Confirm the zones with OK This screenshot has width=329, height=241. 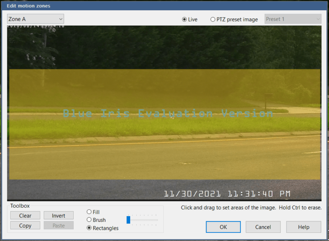(223, 227)
